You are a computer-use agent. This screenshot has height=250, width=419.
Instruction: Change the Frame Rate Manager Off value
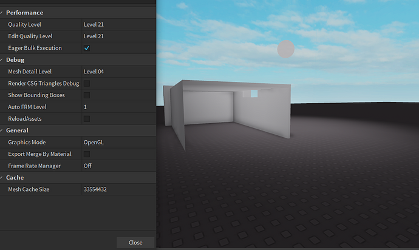point(119,166)
